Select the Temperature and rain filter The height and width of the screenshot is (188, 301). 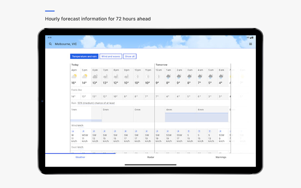pos(84,56)
